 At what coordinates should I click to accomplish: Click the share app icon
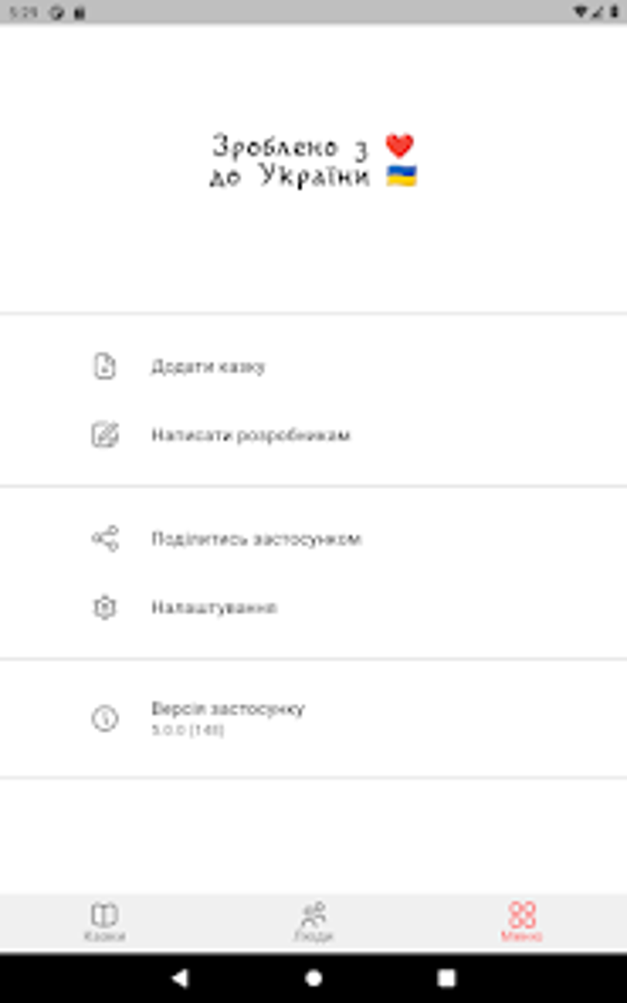point(104,539)
